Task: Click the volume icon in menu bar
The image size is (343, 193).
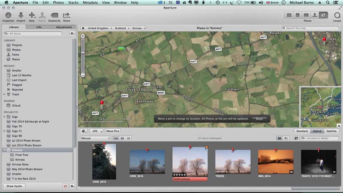Action: click(x=261, y=3)
